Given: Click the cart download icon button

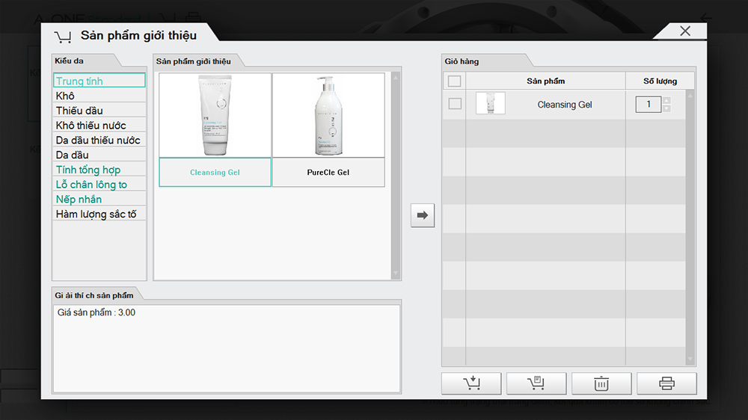Looking at the screenshot, I should click(471, 383).
